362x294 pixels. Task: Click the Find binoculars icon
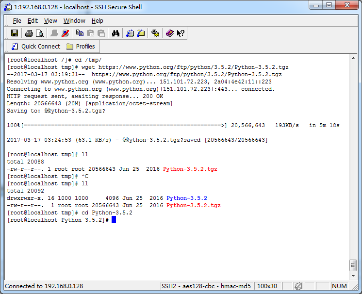click(x=115, y=33)
